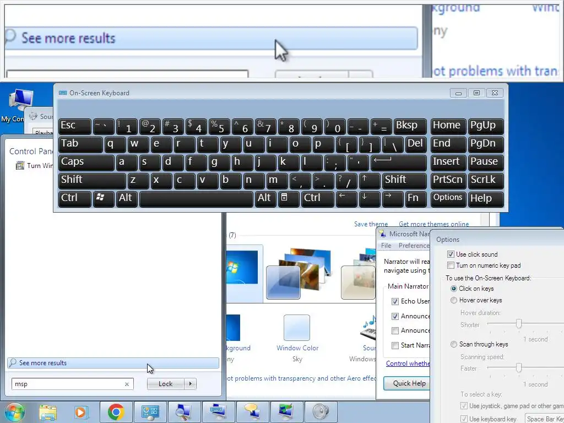Click the Turn Windows features icon
This screenshot has height=423, width=564.
[20, 165]
